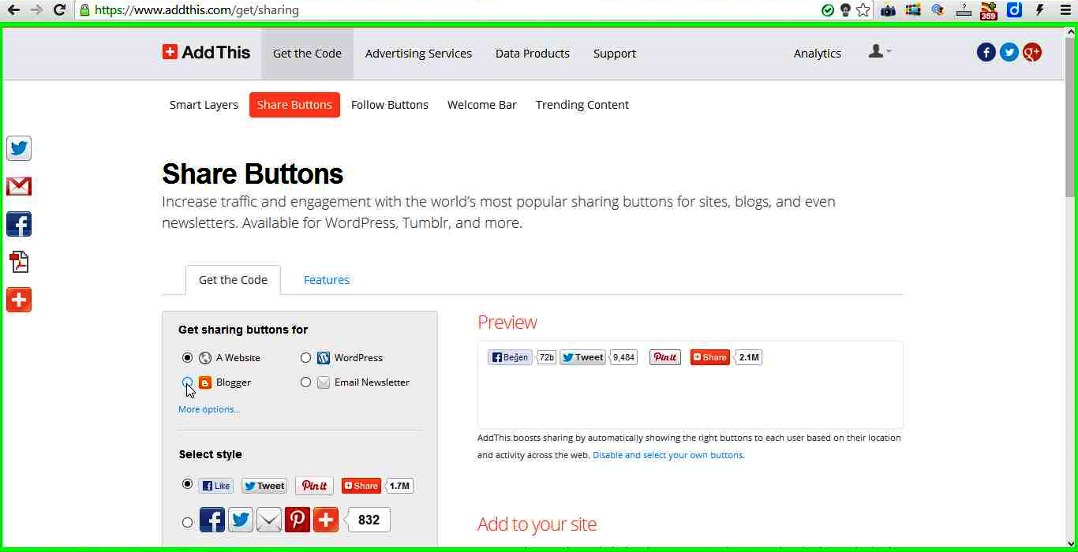Click Pinit button in first style row
This screenshot has width=1078, height=552.
point(314,486)
